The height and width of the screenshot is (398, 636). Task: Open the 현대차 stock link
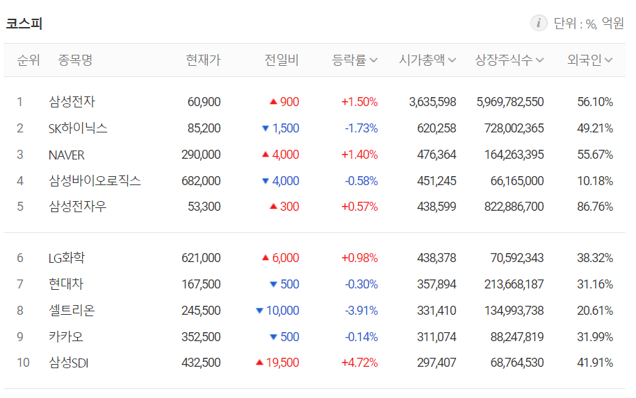[x=66, y=284]
